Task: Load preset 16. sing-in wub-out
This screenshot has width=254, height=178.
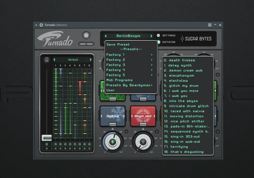Action: pos(188,142)
